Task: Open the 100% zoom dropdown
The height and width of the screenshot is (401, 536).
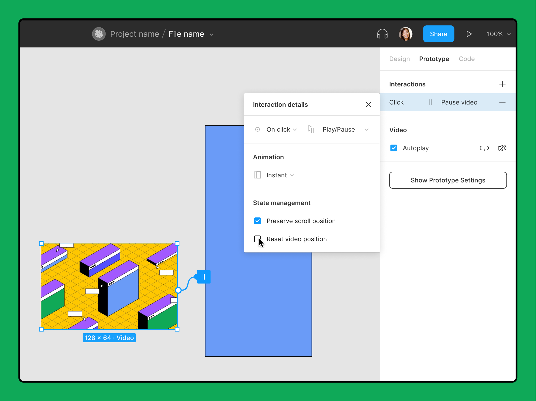Action: point(498,34)
